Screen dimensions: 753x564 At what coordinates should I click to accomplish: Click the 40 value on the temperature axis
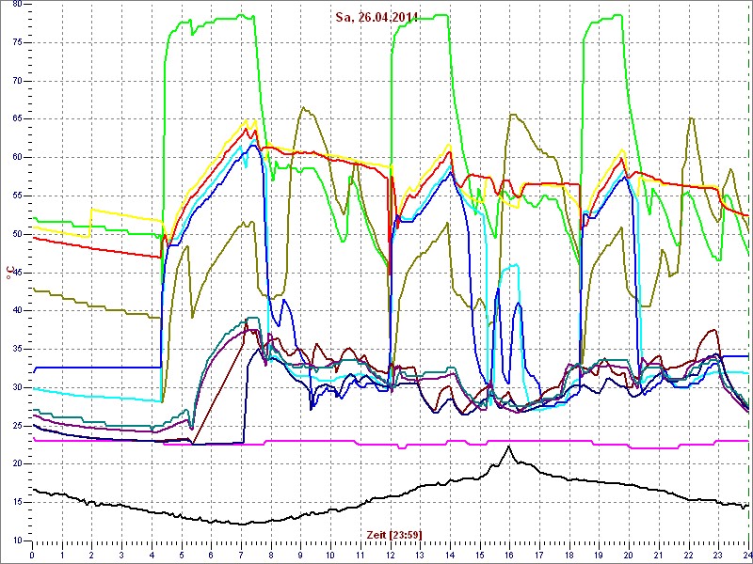coord(17,311)
